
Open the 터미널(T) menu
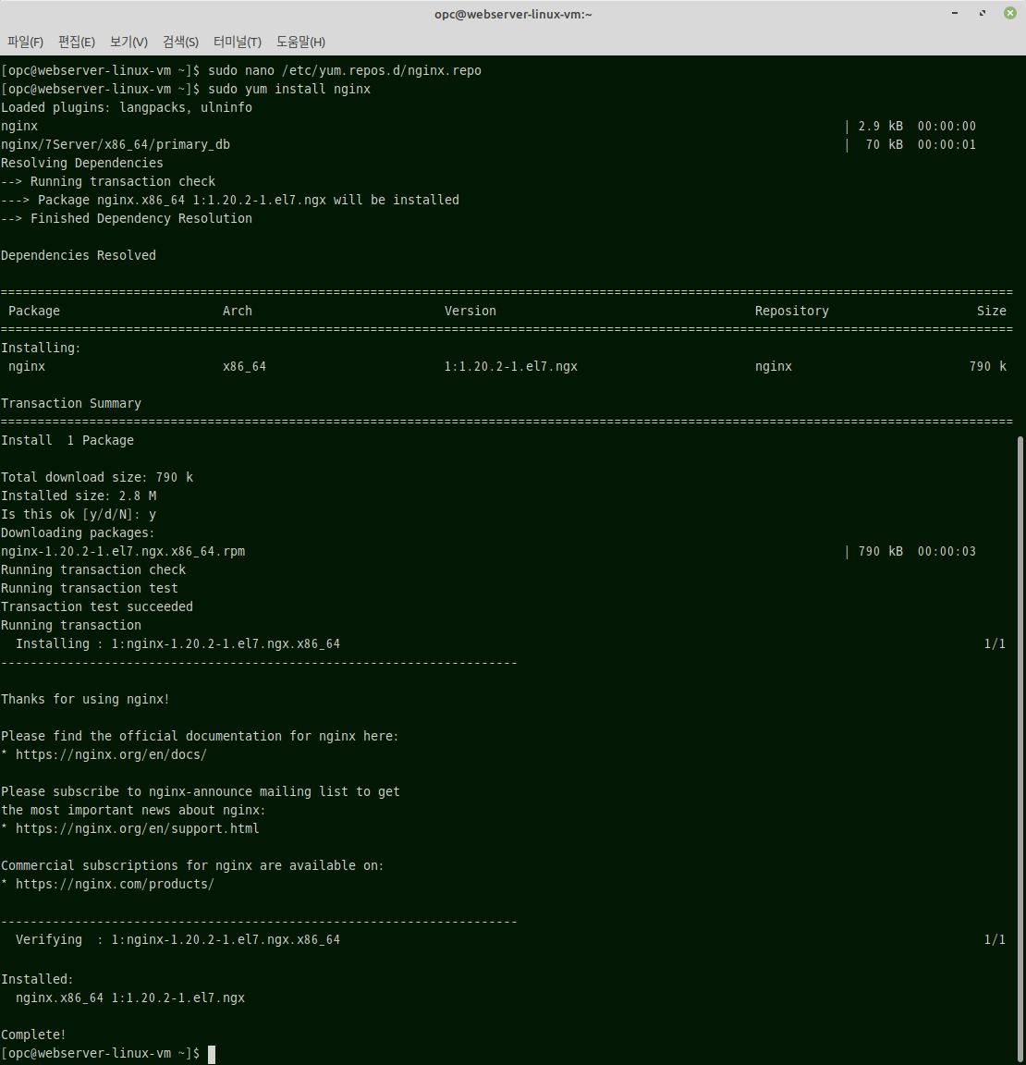(x=237, y=43)
